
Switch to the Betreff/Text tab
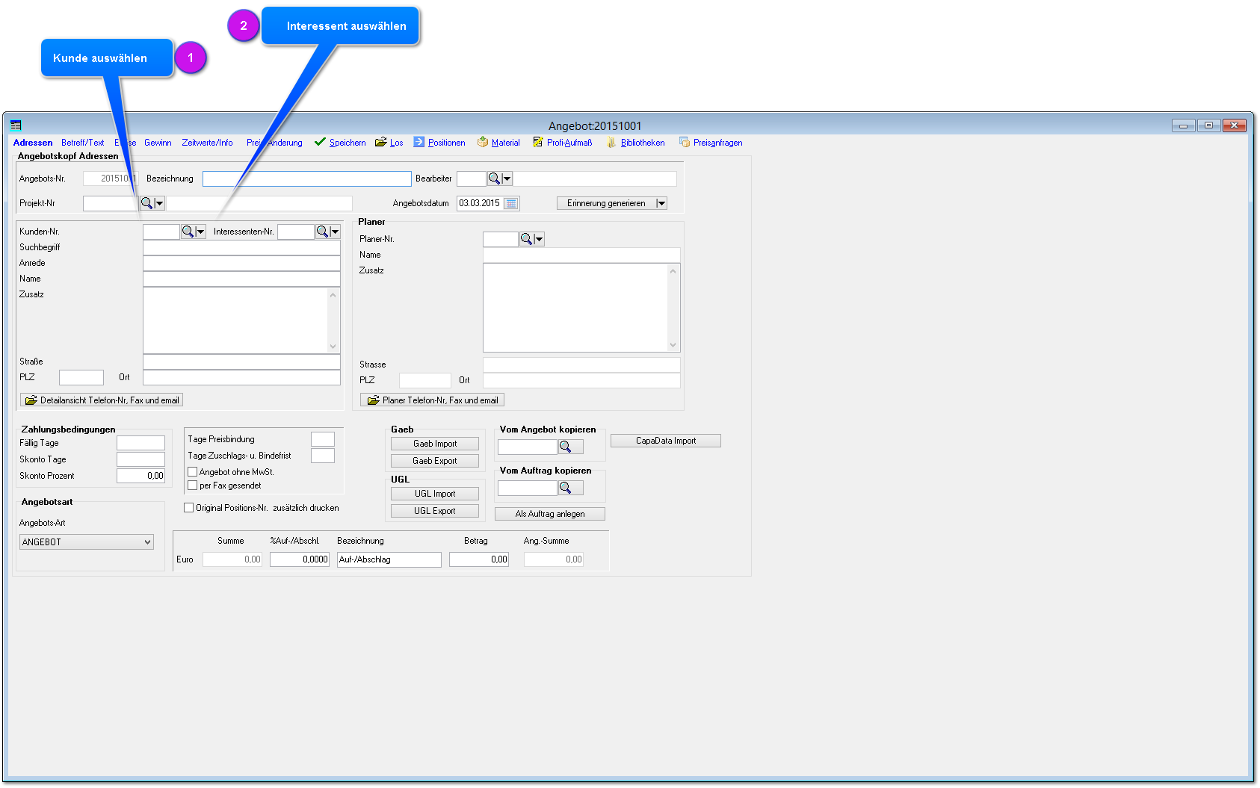click(82, 143)
